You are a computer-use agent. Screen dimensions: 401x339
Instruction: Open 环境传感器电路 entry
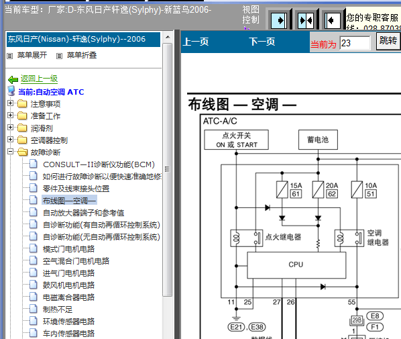[68, 322]
